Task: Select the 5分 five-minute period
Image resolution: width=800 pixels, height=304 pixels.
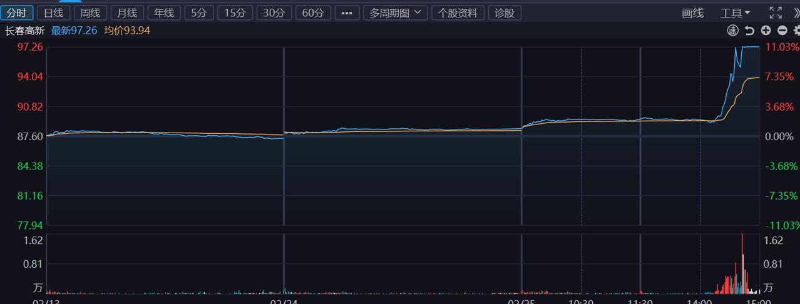Action: pyautogui.click(x=199, y=13)
